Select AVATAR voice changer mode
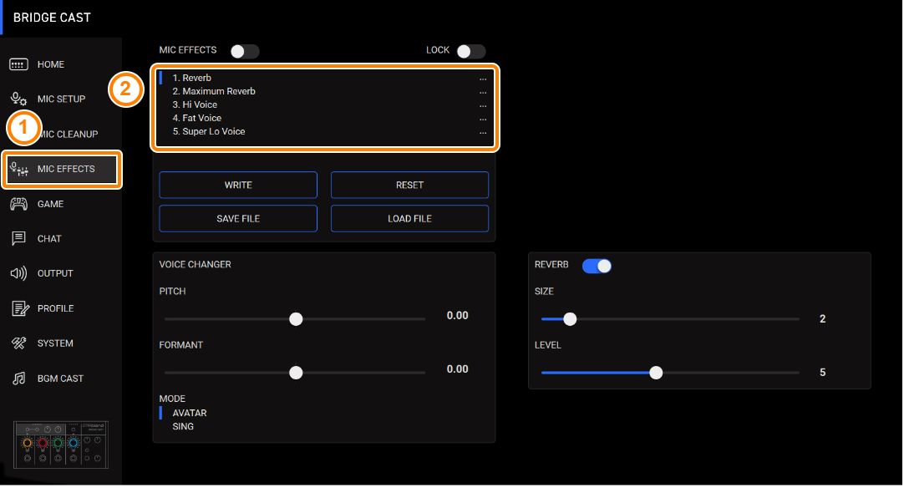 click(x=189, y=413)
